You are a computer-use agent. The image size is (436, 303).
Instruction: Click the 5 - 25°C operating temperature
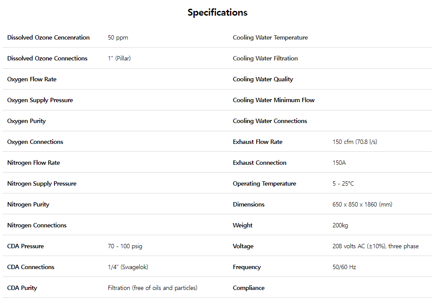[343, 184]
